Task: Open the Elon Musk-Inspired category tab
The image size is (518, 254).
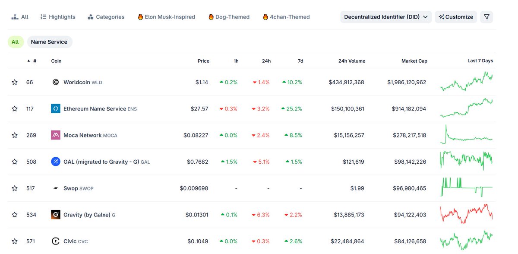Action: [166, 17]
